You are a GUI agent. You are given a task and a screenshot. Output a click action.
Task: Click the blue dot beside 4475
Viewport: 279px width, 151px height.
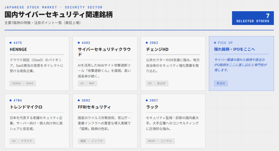11,43
